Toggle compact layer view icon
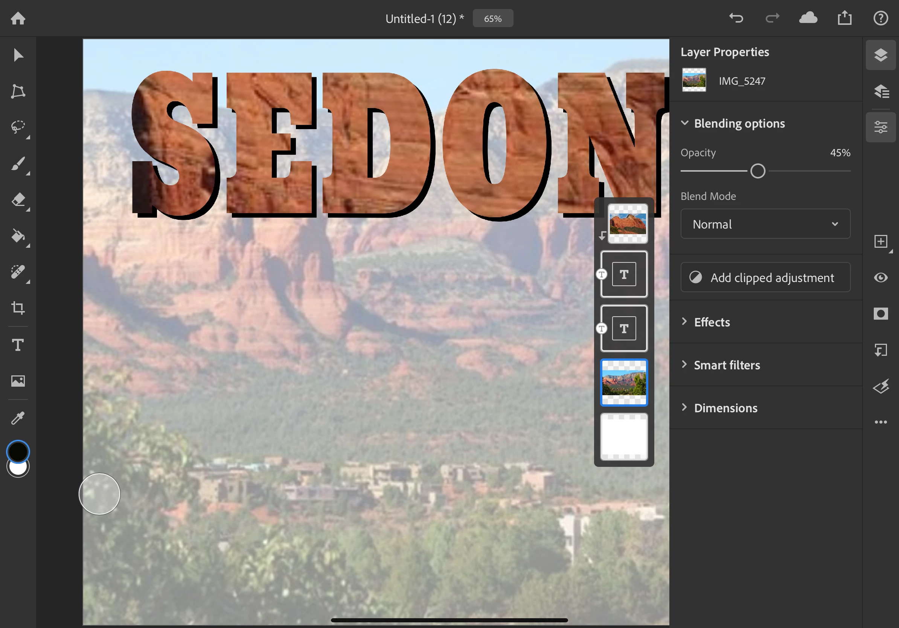 (x=881, y=55)
